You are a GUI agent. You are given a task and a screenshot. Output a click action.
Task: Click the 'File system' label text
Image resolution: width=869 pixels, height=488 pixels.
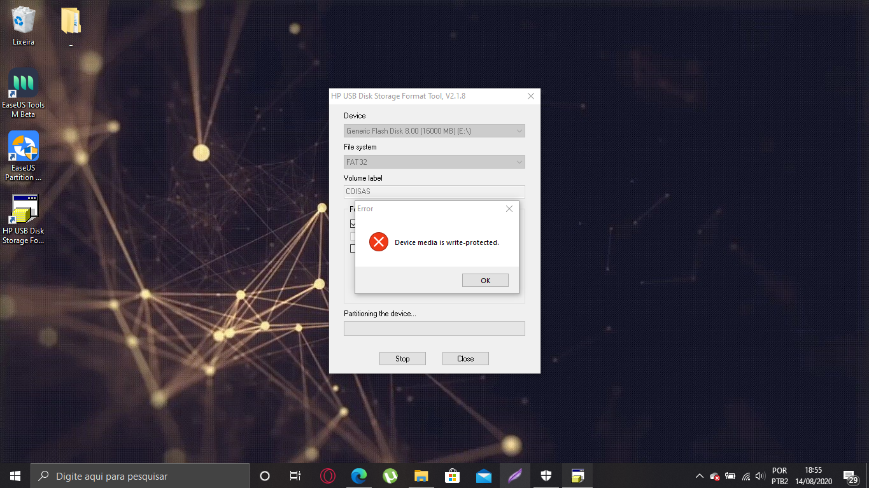point(360,147)
